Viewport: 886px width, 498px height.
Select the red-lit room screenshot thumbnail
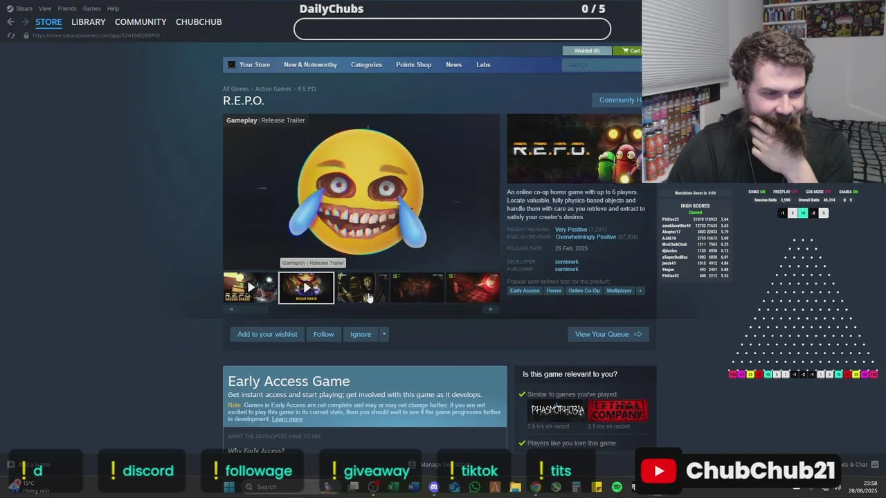(x=473, y=288)
